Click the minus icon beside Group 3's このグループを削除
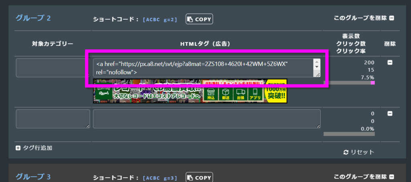411x182 pixels. (392, 177)
